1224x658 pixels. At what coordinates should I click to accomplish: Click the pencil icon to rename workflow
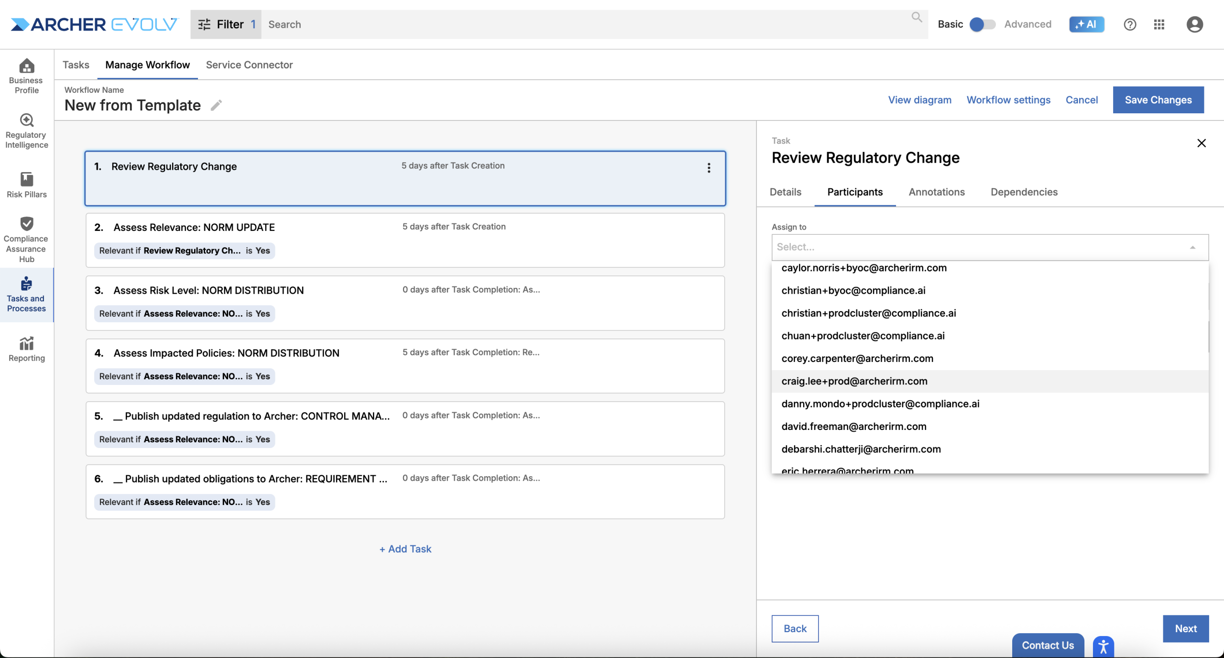tap(216, 105)
